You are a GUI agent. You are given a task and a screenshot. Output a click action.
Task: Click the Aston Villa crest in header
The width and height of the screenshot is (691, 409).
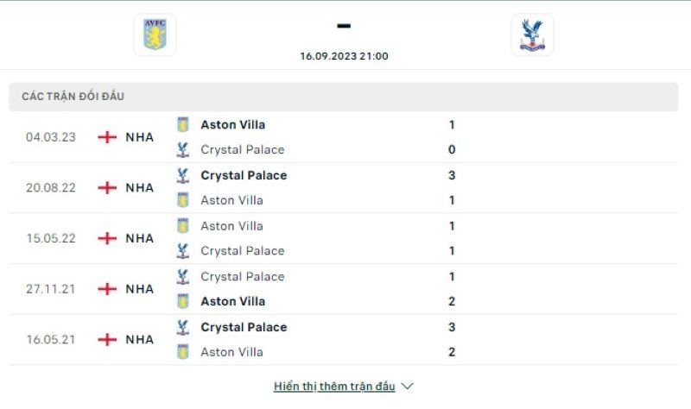click(155, 35)
